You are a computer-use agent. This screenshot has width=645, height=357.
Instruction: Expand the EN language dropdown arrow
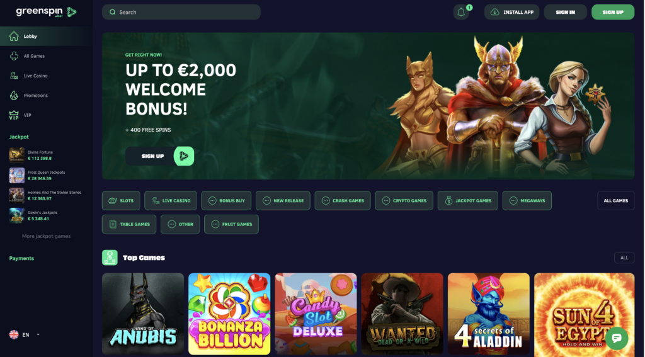tap(38, 334)
